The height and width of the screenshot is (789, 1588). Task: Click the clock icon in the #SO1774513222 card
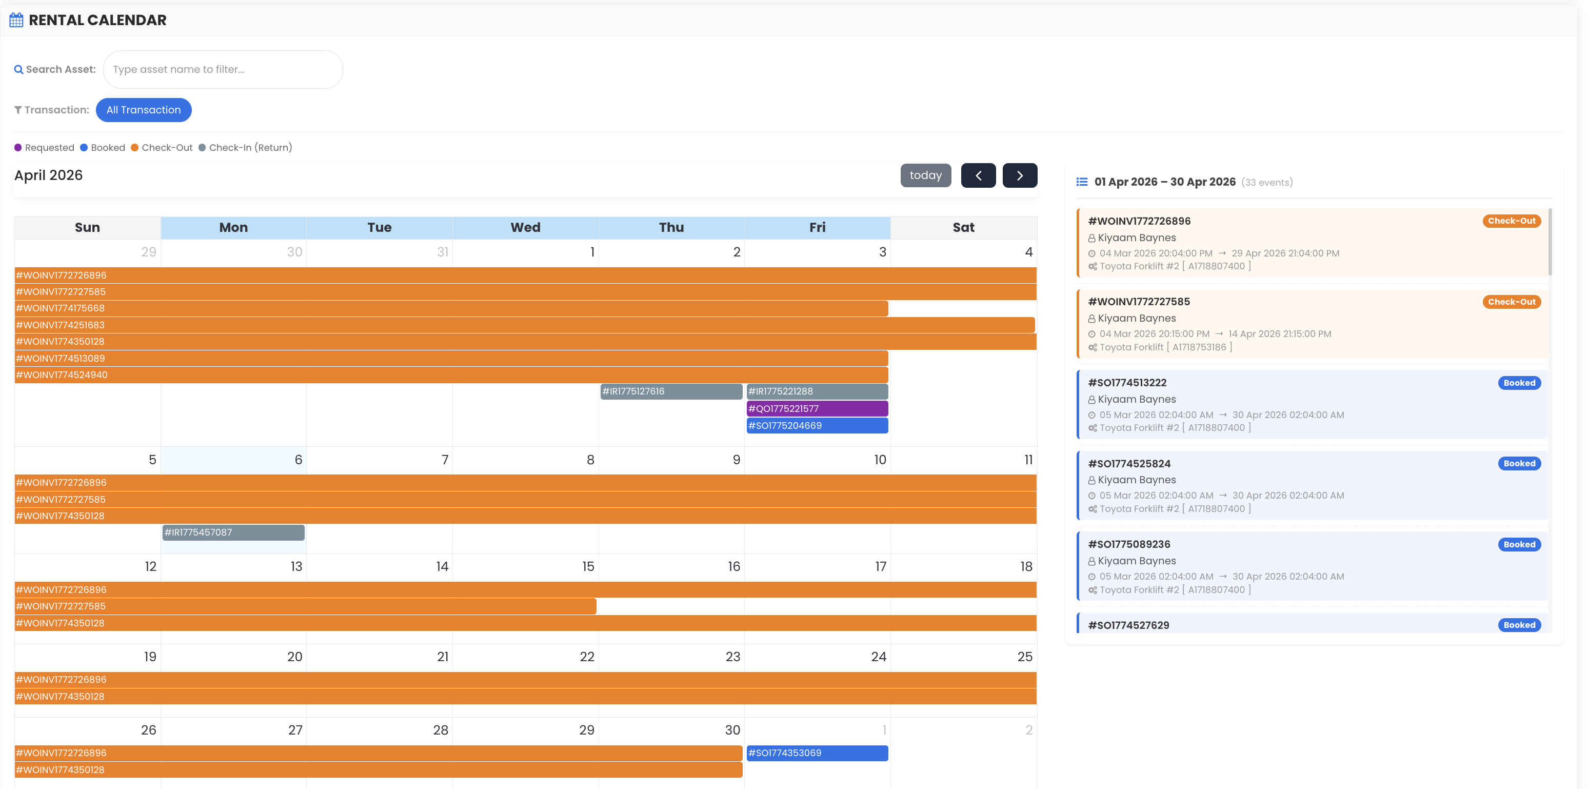(1091, 416)
